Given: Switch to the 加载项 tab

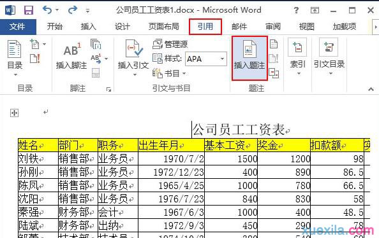Looking at the screenshot, I should [345, 27].
